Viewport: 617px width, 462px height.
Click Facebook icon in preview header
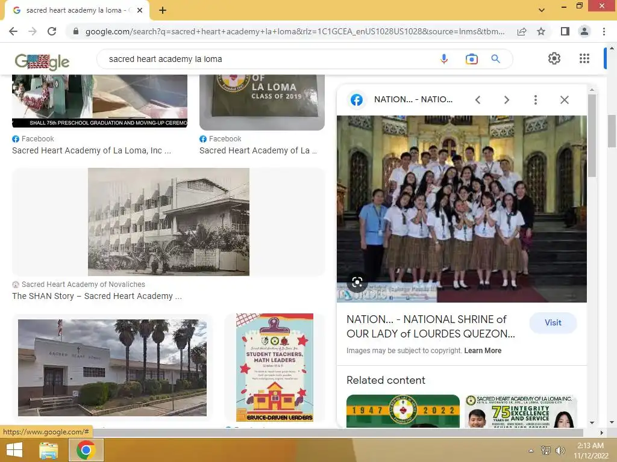[357, 100]
